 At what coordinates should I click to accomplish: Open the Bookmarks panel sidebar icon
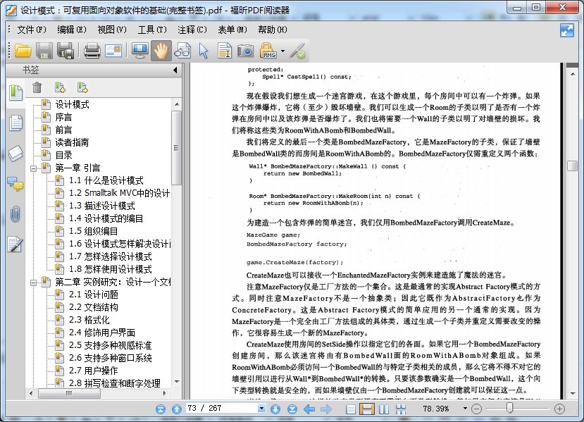[15, 92]
